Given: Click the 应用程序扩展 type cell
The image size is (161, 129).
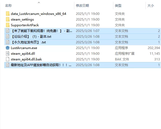Looking at the screenshot, I should pos(125,54).
